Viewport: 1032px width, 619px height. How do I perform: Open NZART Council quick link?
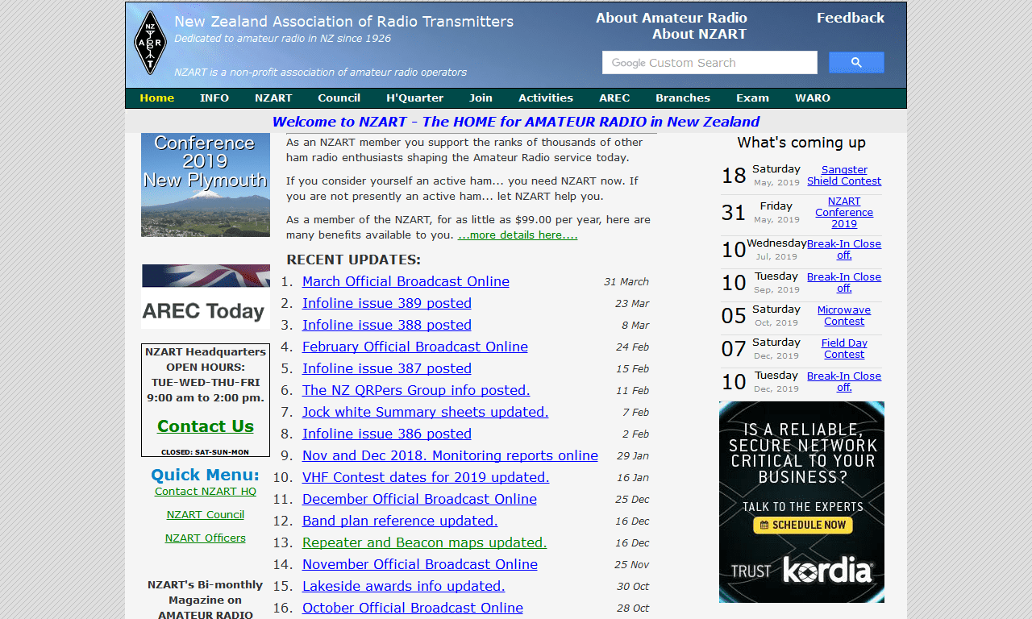click(x=206, y=514)
